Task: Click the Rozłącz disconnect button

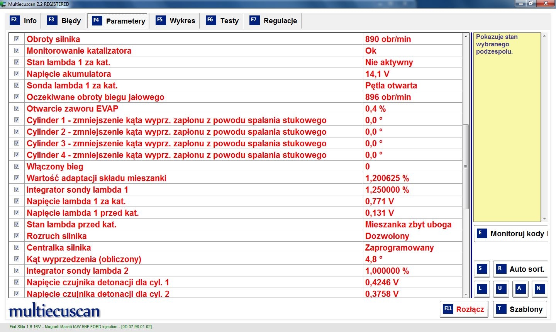Action: point(464,309)
